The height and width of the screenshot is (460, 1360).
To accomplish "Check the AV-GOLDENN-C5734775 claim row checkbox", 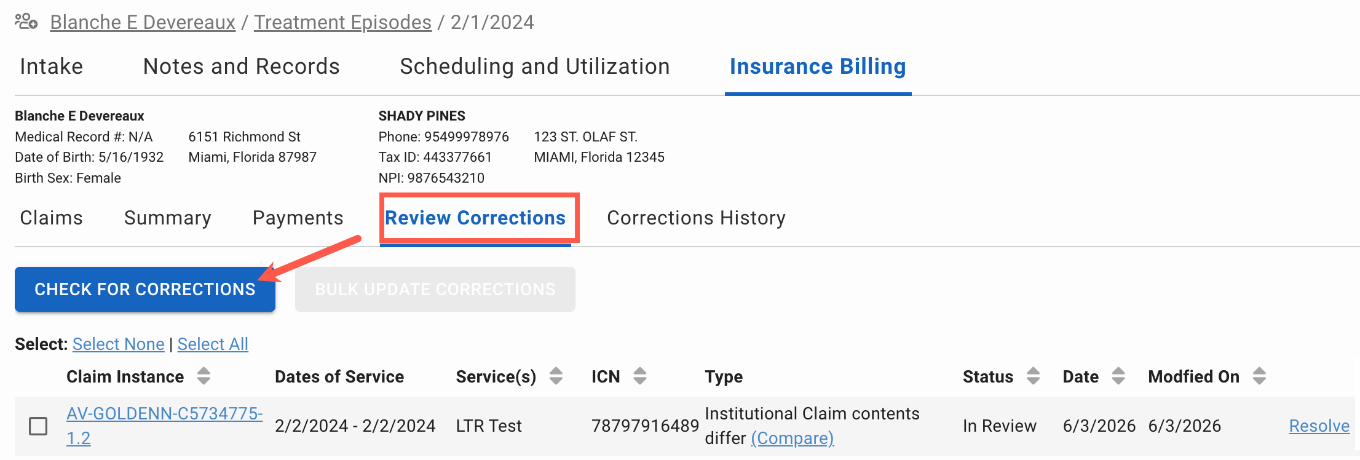I will pyautogui.click(x=38, y=426).
